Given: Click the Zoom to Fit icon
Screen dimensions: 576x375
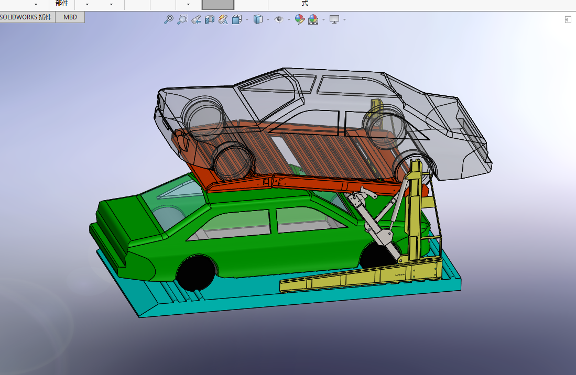Looking at the screenshot, I should [x=168, y=19].
